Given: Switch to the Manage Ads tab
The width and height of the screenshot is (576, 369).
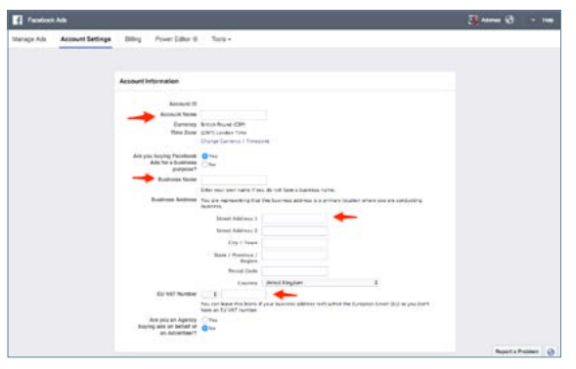Looking at the screenshot, I should click(x=29, y=39).
